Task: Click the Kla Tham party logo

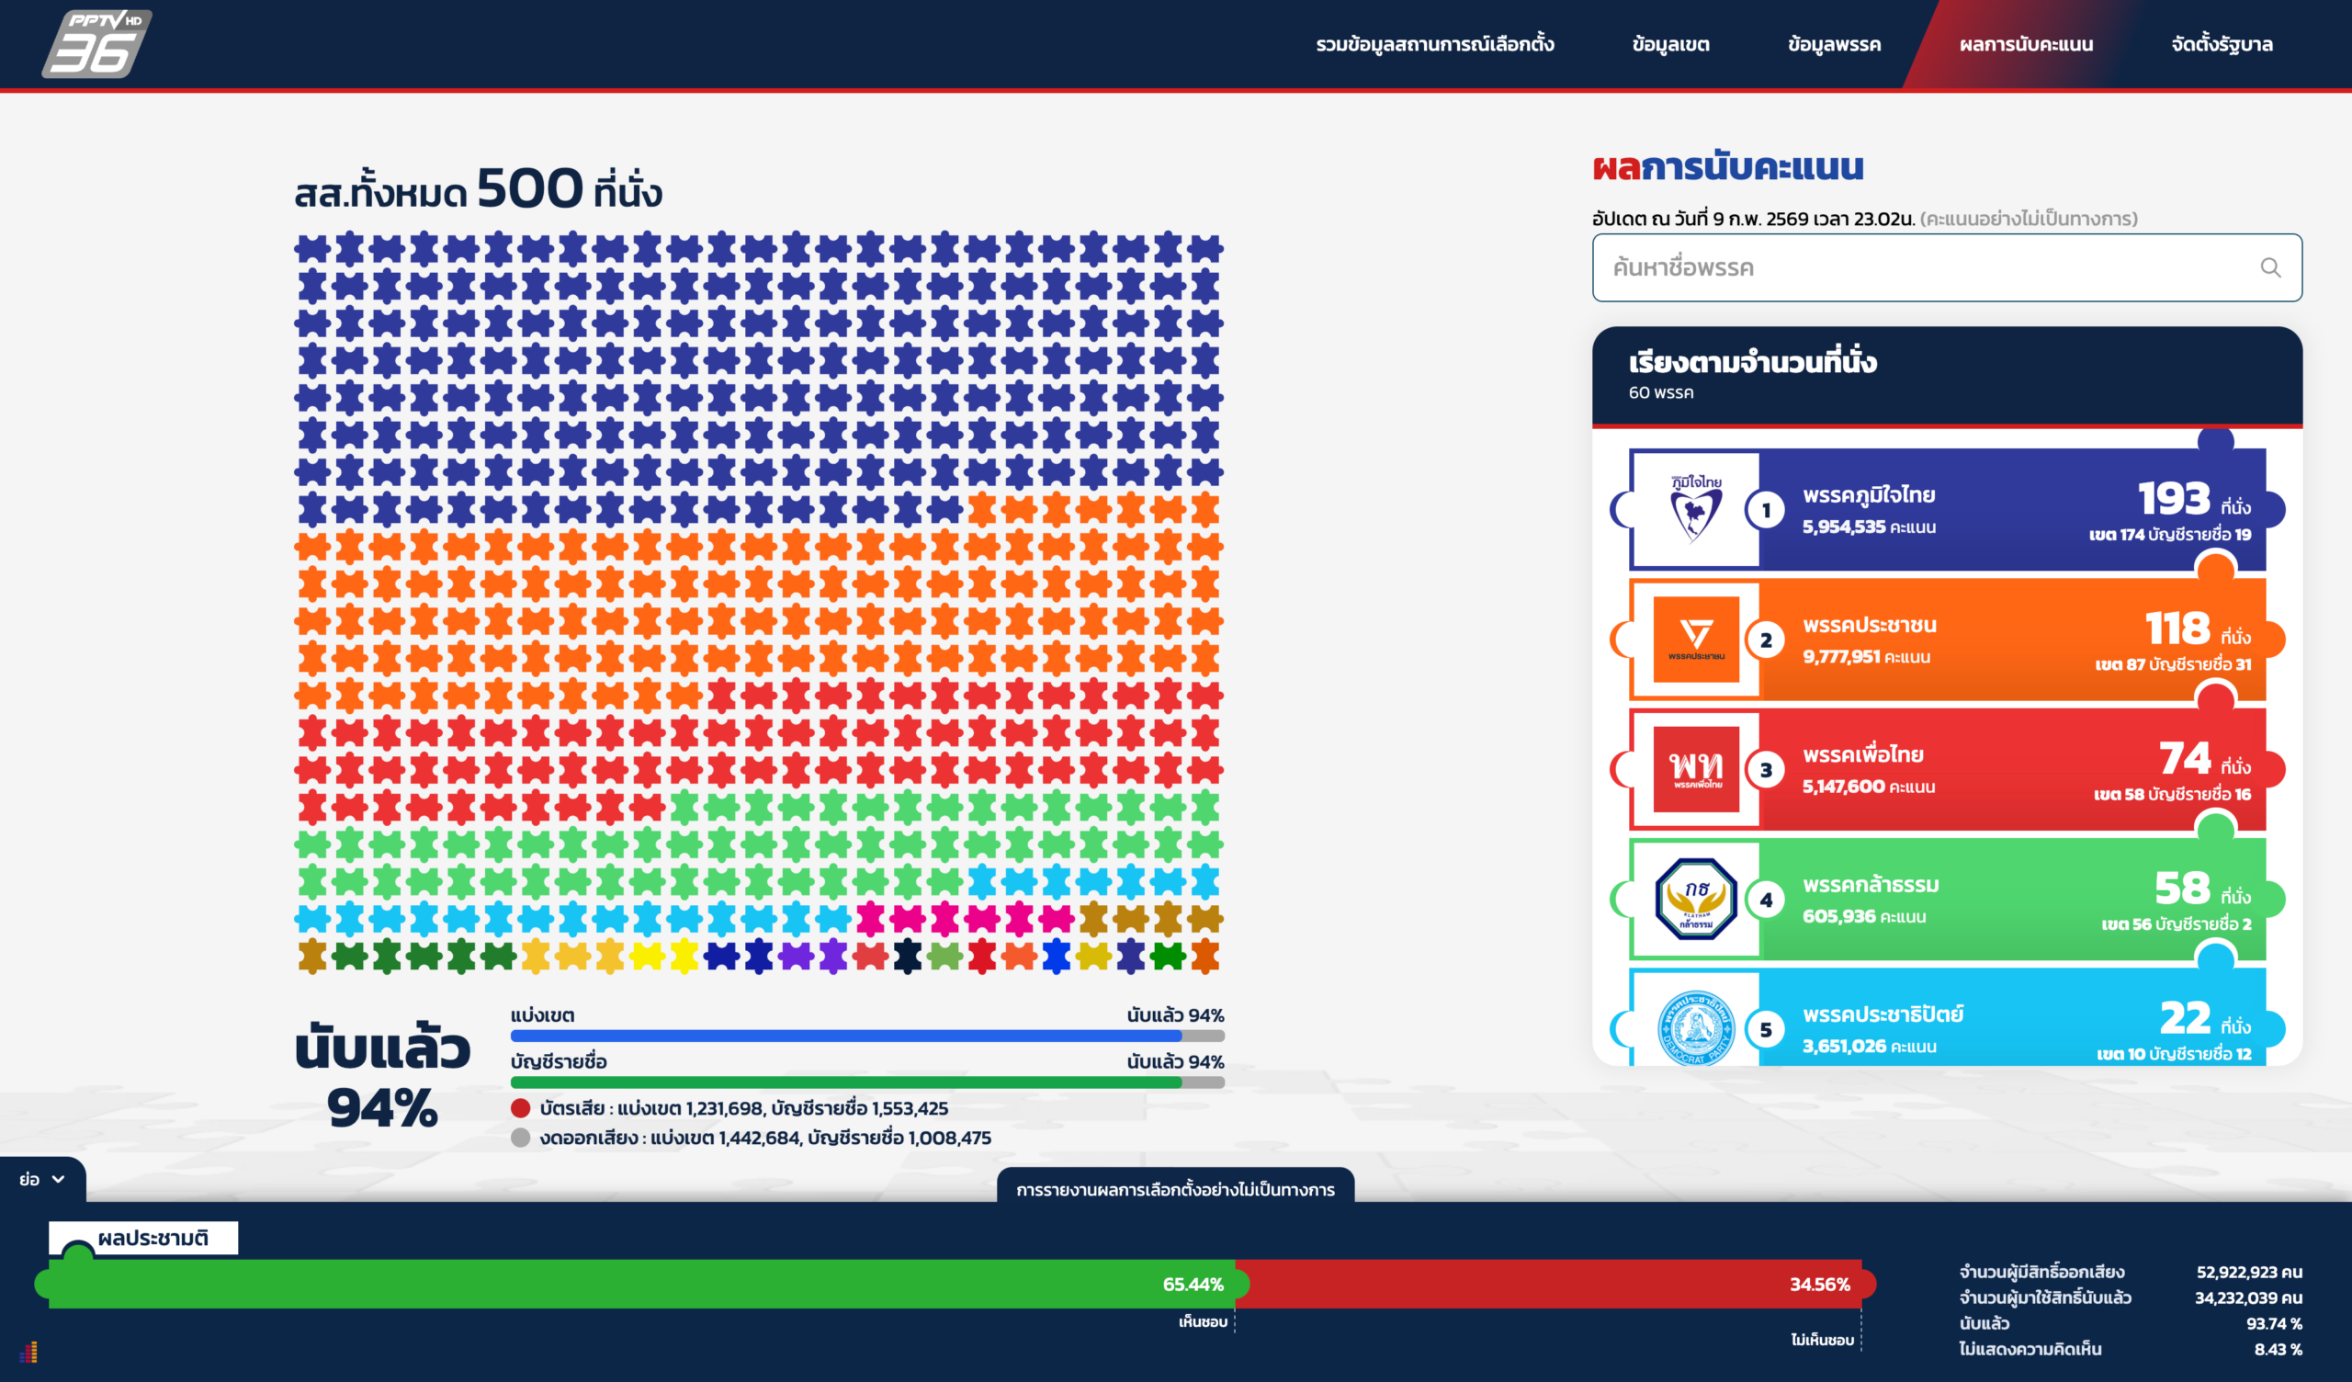Action: (1696, 900)
